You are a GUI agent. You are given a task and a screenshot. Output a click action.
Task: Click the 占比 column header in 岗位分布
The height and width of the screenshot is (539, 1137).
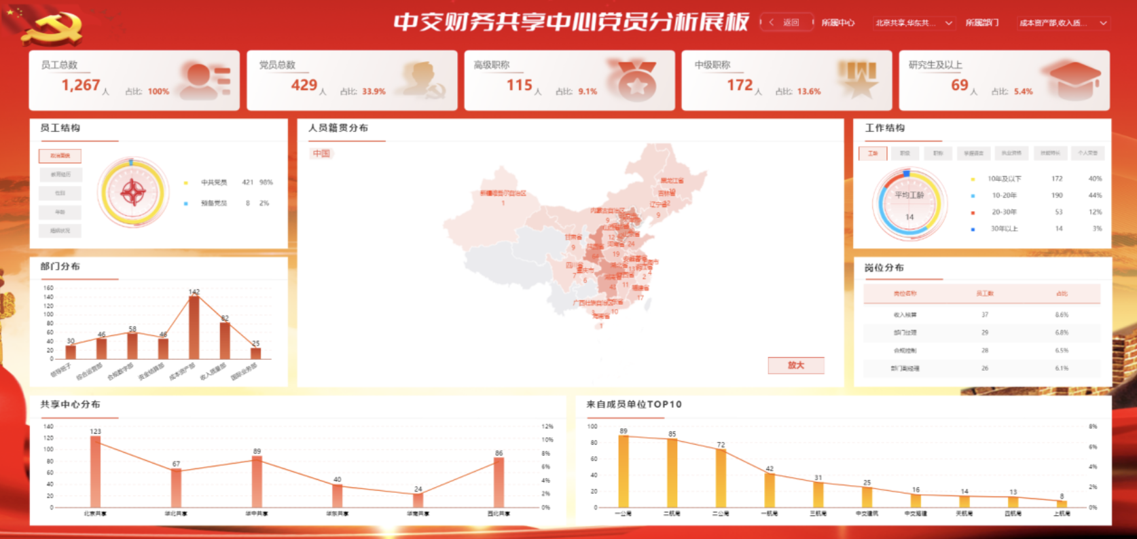pyautogui.click(x=1062, y=293)
